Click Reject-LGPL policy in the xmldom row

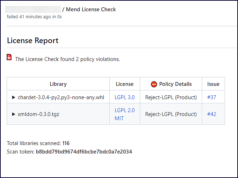171,114
